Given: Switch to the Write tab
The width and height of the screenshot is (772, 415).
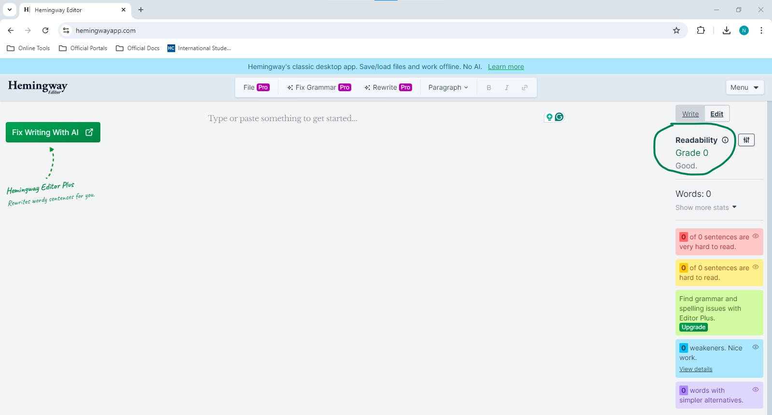Looking at the screenshot, I should point(690,114).
